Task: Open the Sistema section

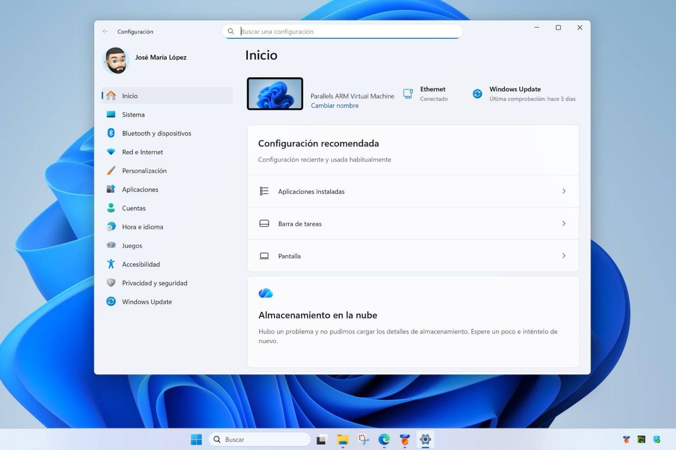Action: click(167, 115)
